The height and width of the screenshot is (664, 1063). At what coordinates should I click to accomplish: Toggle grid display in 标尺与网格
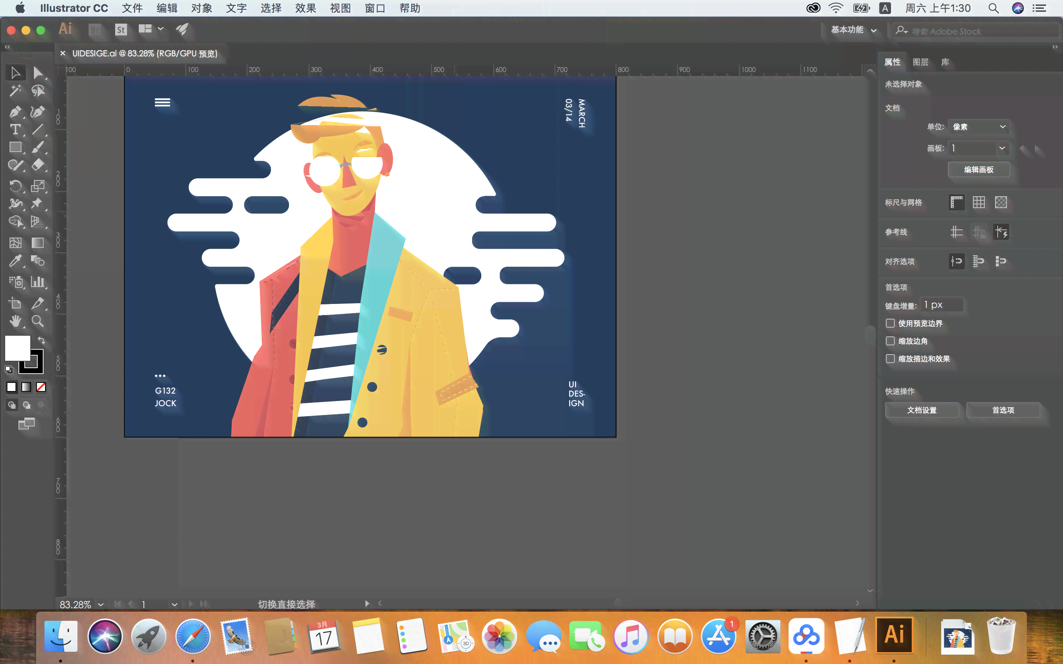pos(979,203)
